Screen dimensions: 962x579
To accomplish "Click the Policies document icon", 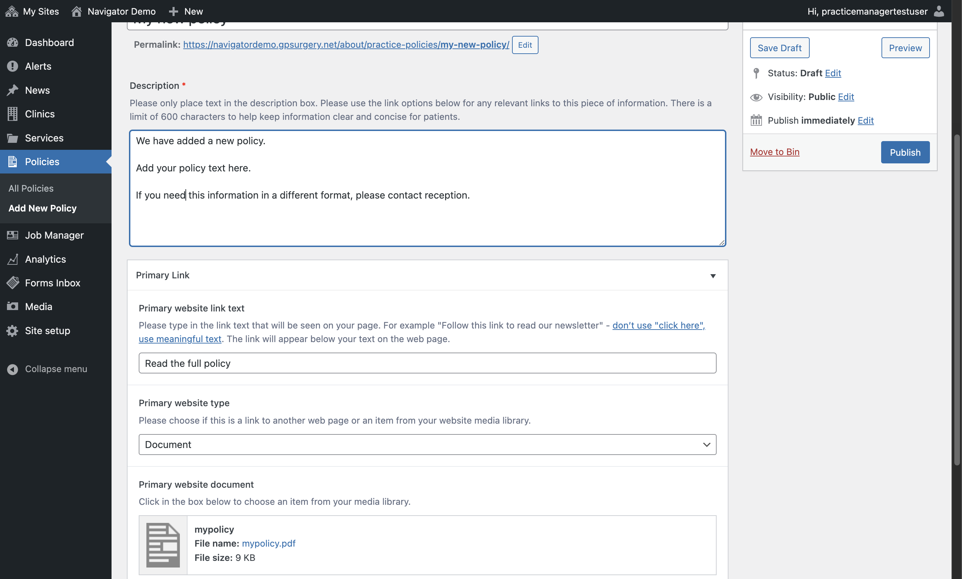I will [x=13, y=162].
